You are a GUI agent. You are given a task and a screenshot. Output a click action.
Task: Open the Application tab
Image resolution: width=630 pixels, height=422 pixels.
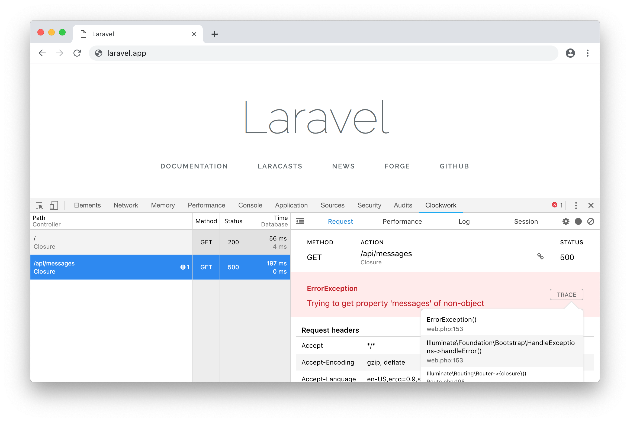coord(291,205)
